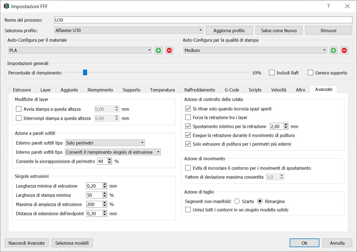
Task: Open the Temperatura tab
Action: [x=162, y=90]
